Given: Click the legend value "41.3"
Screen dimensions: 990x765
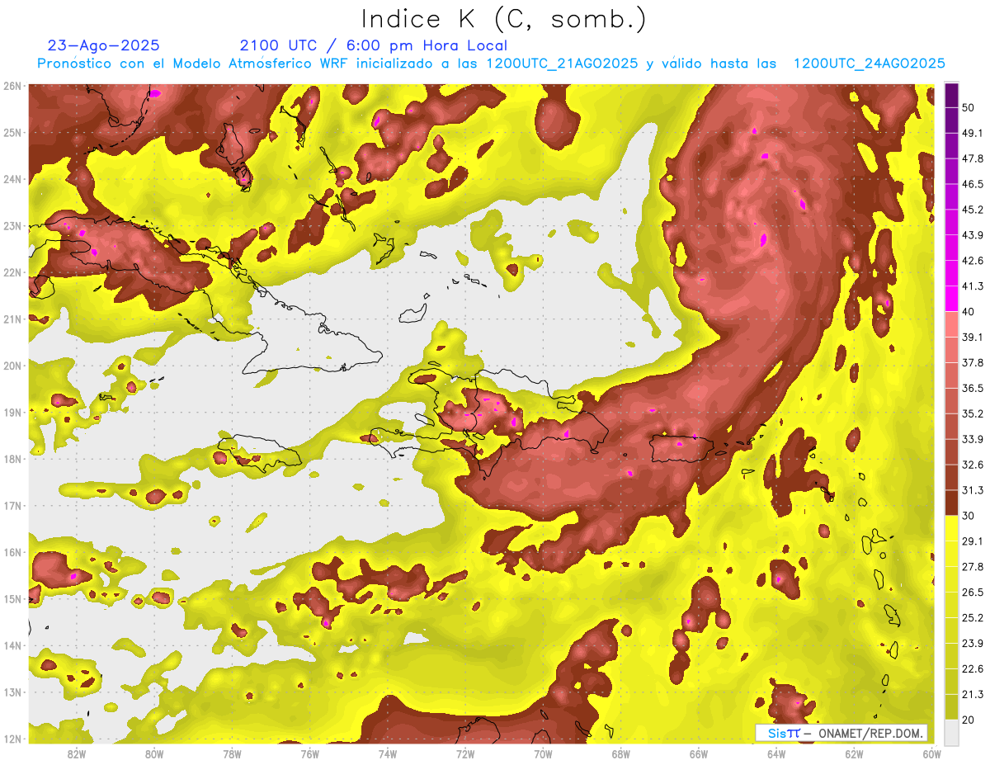Looking at the screenshot, I should point(973,286).
